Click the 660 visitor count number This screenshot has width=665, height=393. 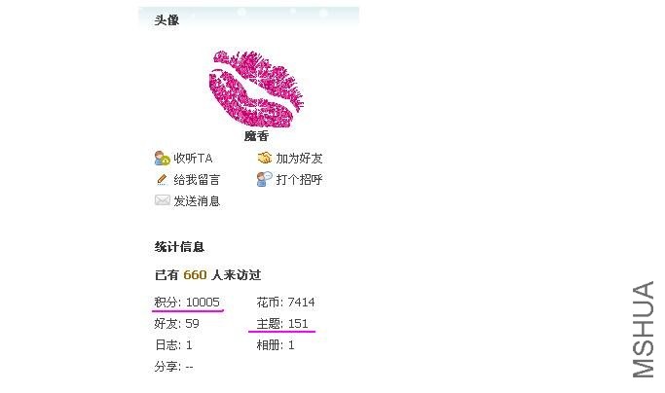[195, 275]
